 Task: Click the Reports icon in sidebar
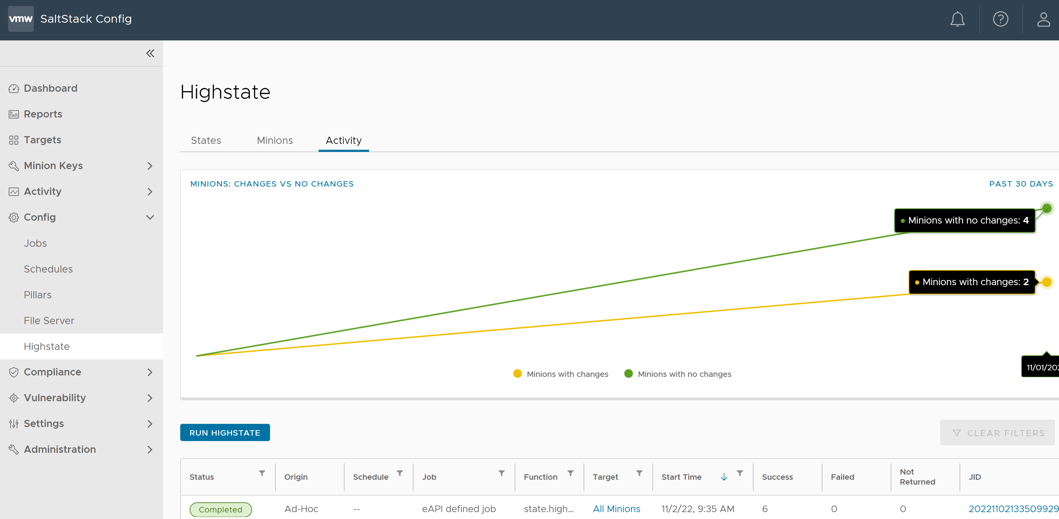point(13,113)
